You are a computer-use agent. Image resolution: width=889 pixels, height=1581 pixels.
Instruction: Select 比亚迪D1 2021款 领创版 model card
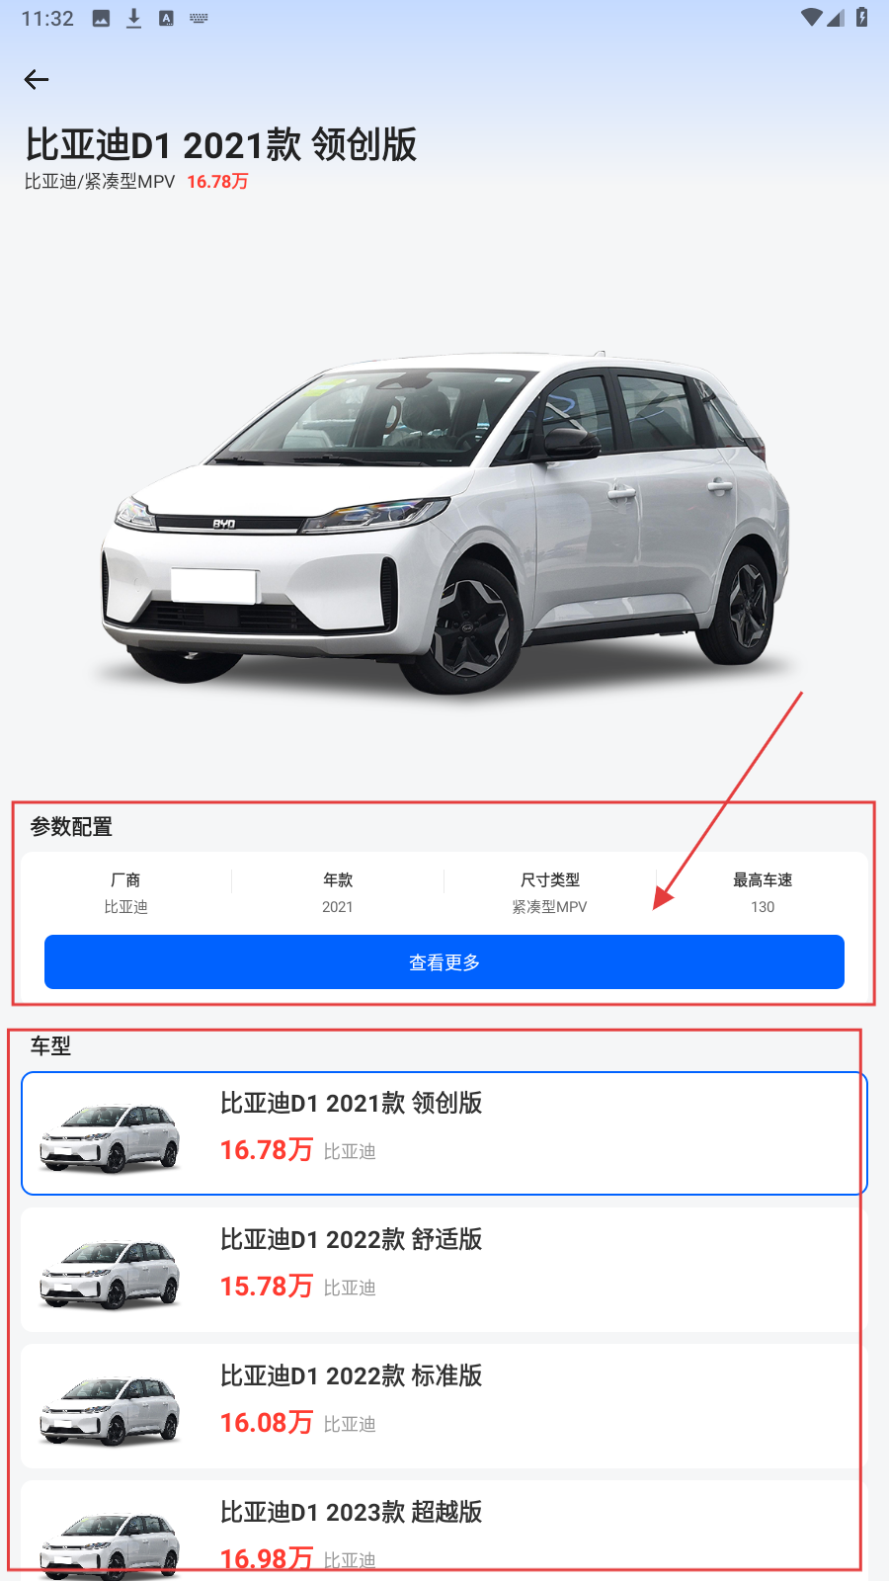[444, 1133]
